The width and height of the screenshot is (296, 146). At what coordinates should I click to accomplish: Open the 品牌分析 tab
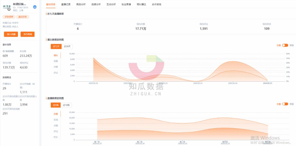pos(96,4)
